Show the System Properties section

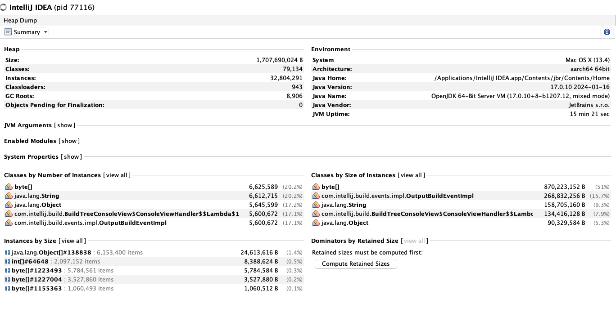coord(71,157)
